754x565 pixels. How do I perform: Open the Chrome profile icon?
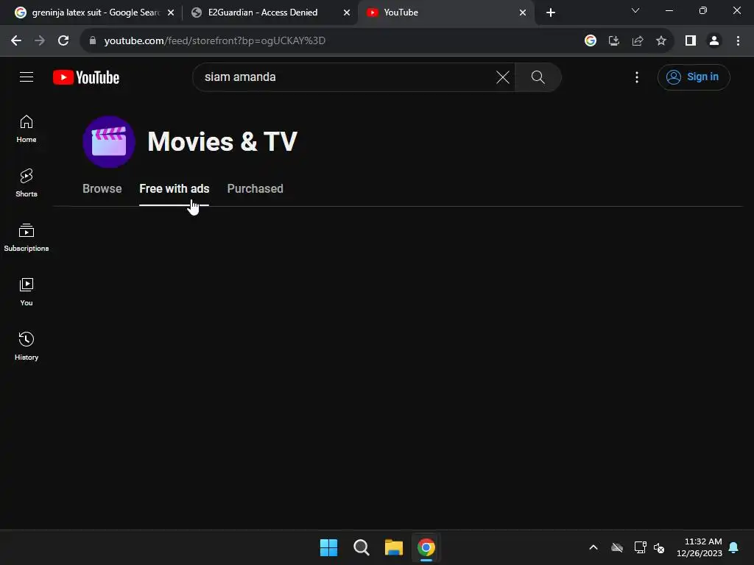[x=714, y=41]
